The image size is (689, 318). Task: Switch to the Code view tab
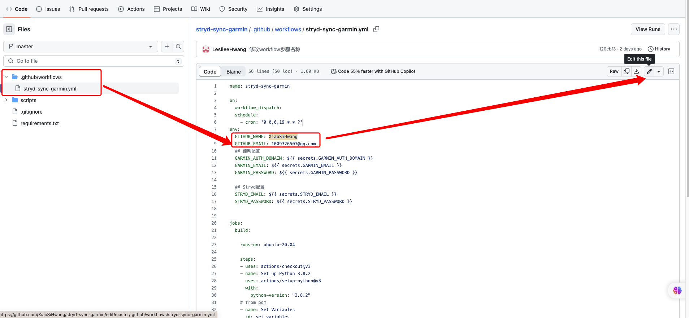click(210, 71)
